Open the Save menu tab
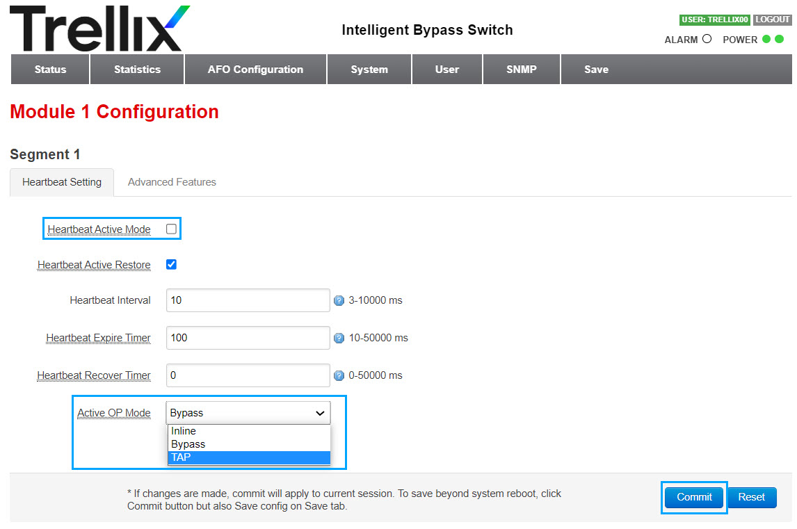Image resolution: width=797 pixels, height=529 pixels. click(596, 69)
